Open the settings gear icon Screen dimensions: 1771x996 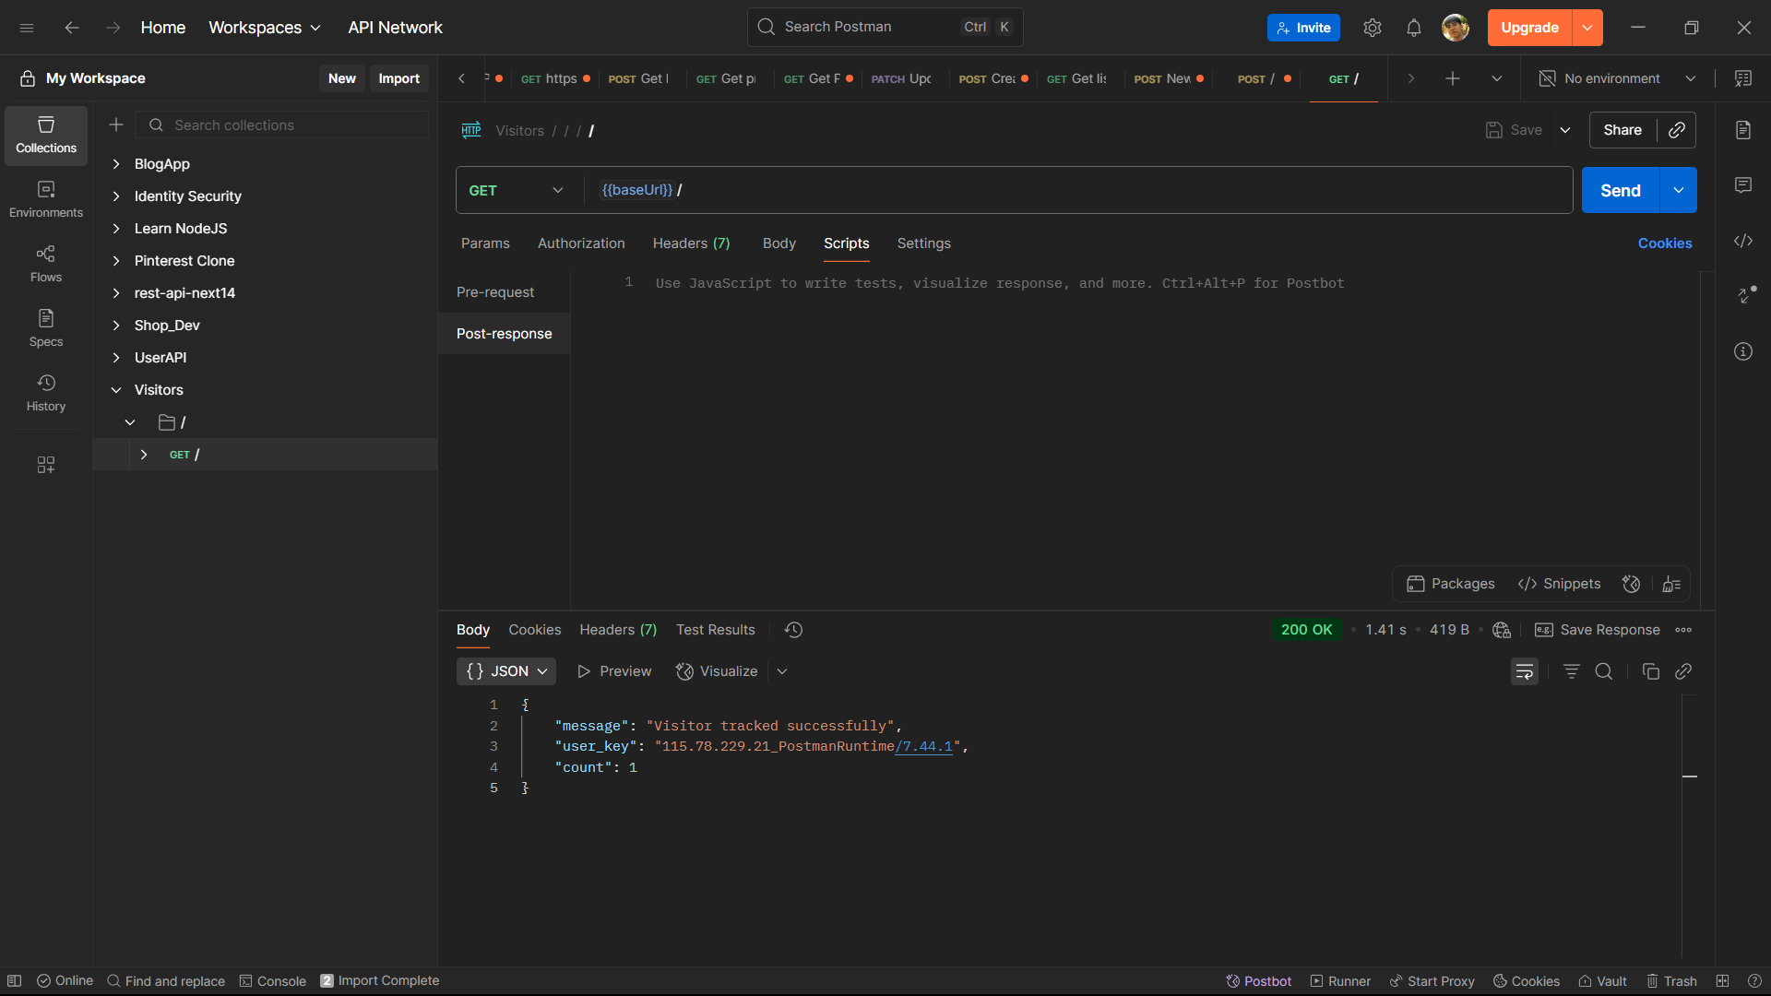pyautogui.click(x=1373, y=28)
